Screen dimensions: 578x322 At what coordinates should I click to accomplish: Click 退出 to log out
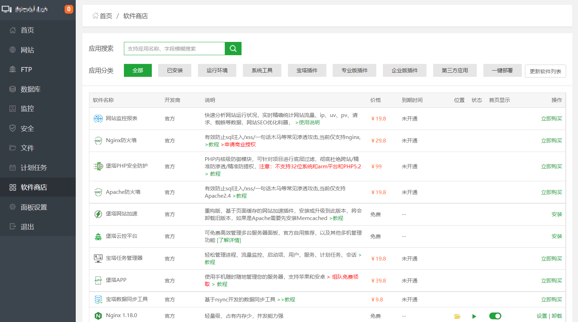(x=38, y=227)
